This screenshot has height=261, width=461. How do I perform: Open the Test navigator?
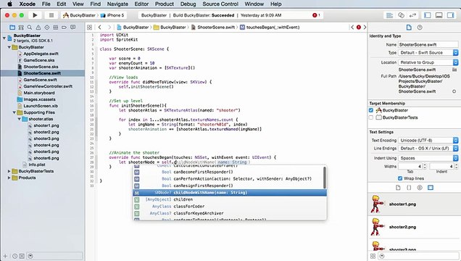[46, 28]
